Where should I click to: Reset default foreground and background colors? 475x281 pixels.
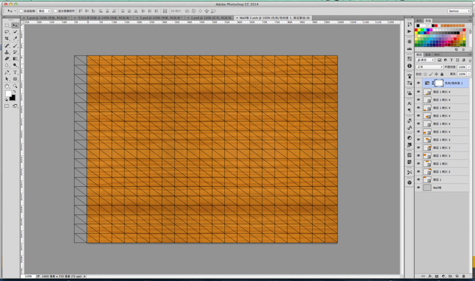point(6,99)
